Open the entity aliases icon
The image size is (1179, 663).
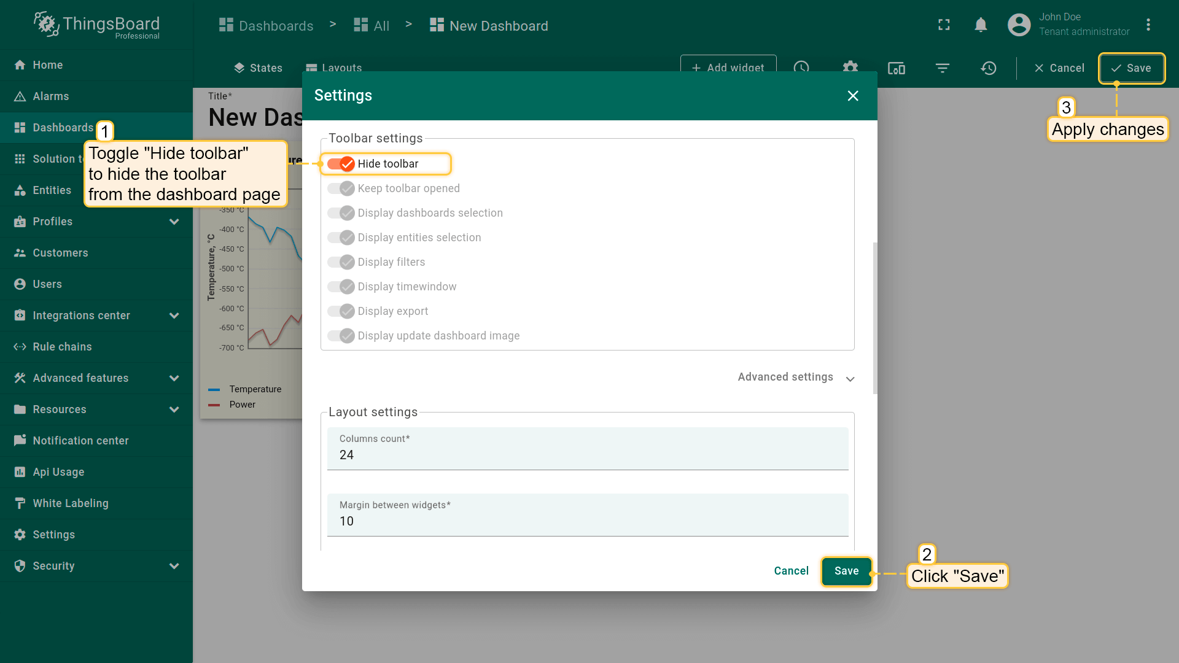[x=897, y=68]
